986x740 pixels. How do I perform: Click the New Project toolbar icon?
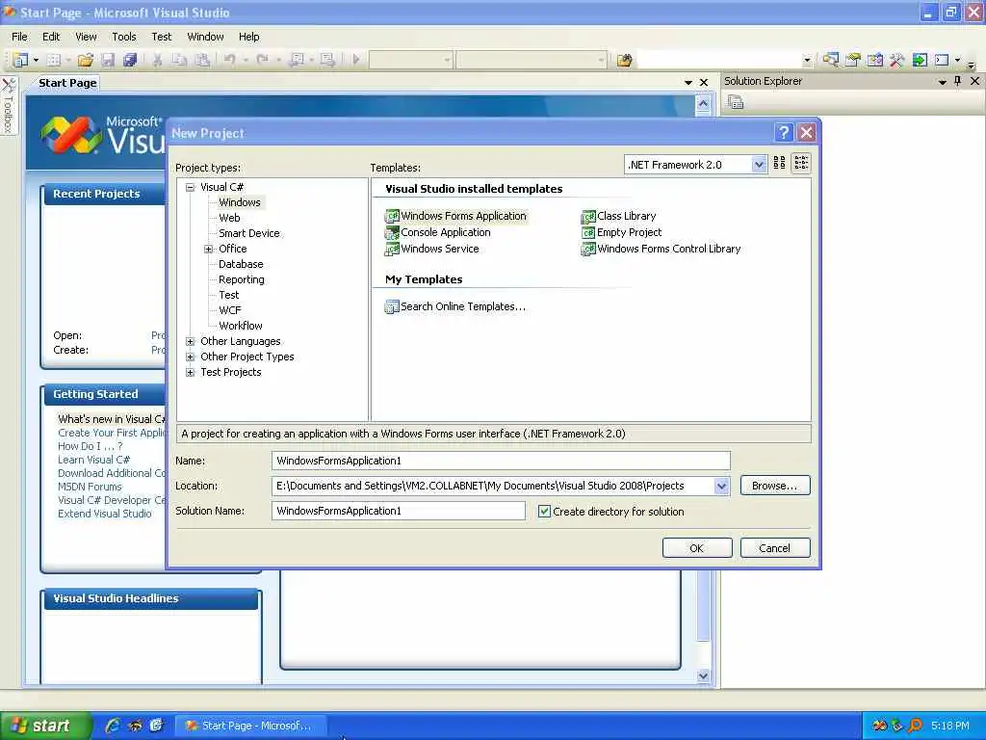20,60
